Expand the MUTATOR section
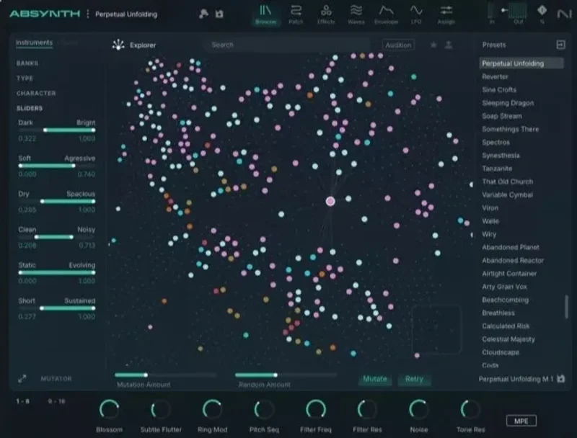This screenshot has width=577, height=438. (x=56, y=378)
